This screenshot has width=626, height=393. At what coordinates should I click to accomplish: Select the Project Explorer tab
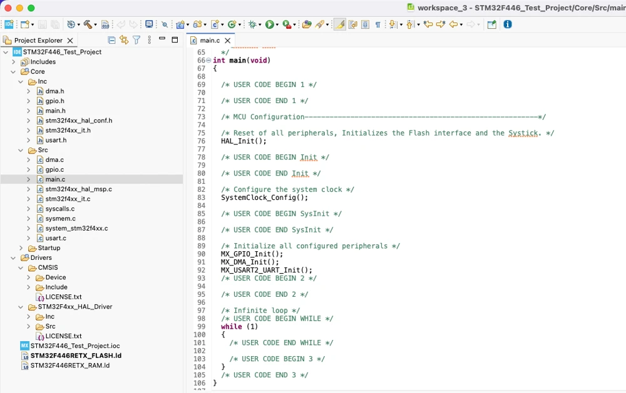coord(38,40)
